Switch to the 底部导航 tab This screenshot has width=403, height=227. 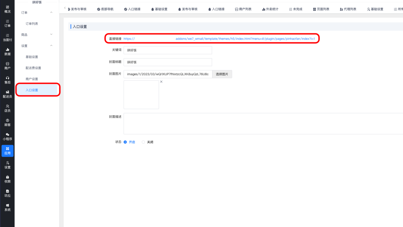[x=105, y=9]
